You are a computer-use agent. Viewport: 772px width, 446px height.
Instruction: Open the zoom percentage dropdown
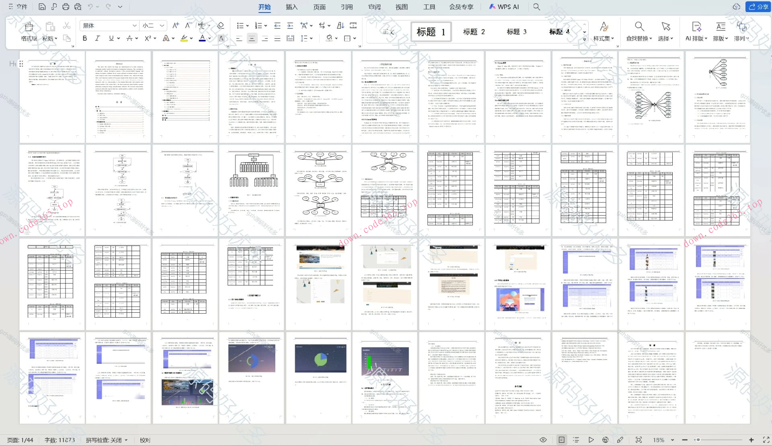[x=672, y=440]
